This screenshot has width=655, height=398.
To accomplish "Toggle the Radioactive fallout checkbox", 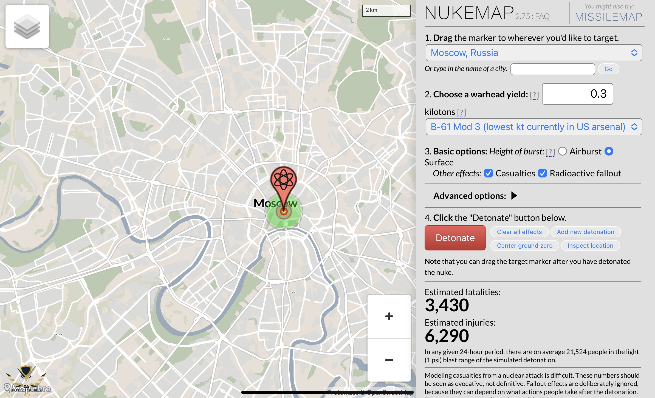I will coord(543,173).
